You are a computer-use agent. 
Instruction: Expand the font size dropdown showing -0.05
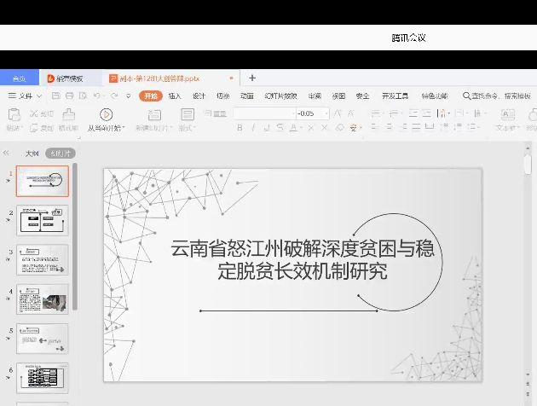coord(325,113)
